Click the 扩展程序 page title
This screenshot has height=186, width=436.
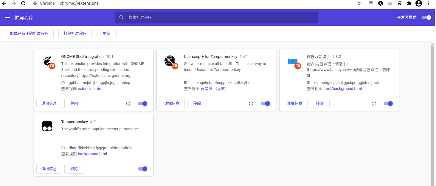point(24,18)
